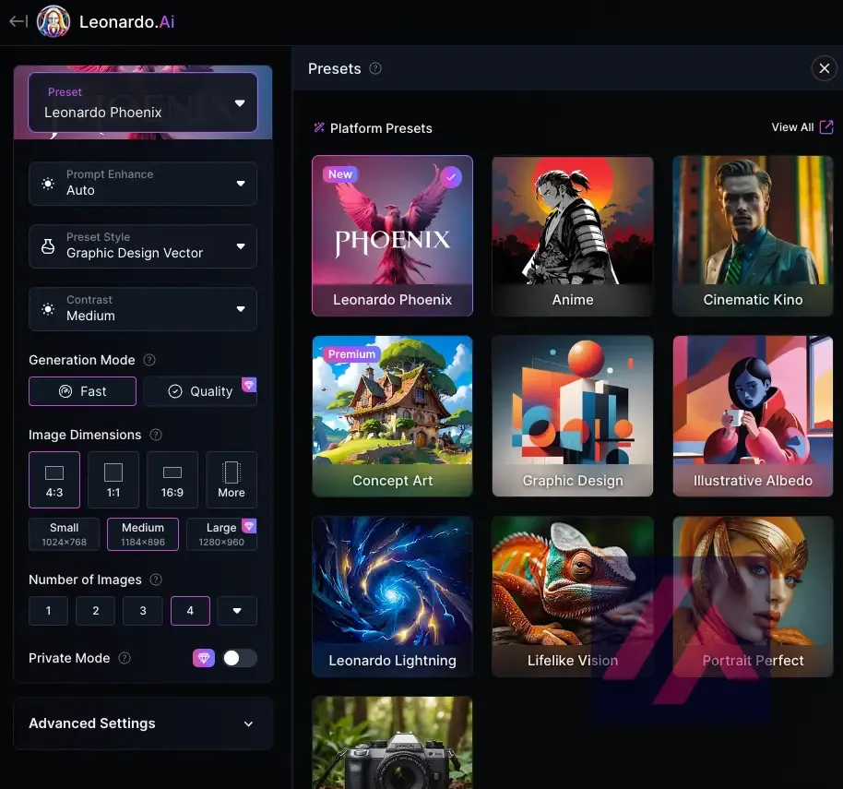843x789 pixels.
Task: Set number of images to 2
Action: pos(96,611)
